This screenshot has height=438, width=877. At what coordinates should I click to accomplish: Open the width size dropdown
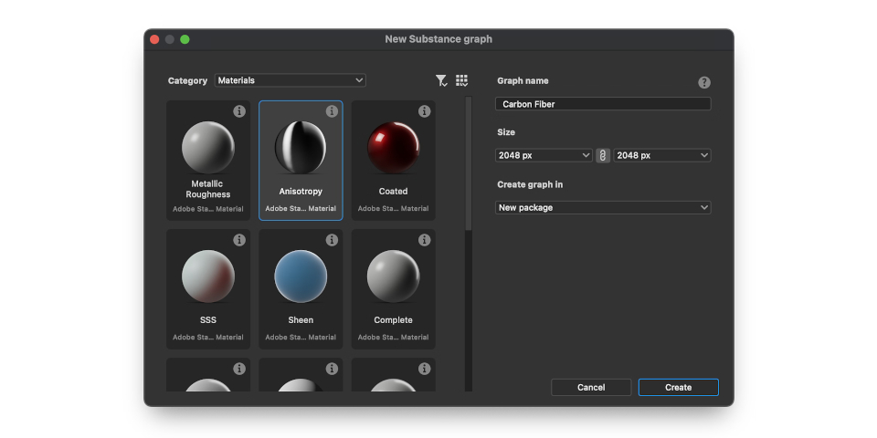coord(544,156)
